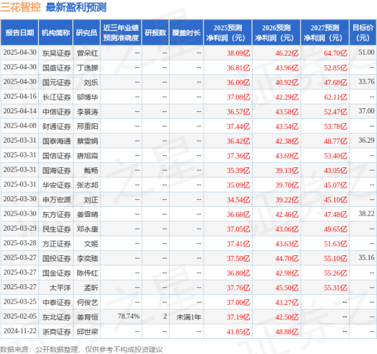Select the 78.74% accuracy cell
377x354 pixels.
[x=128, y=316]
